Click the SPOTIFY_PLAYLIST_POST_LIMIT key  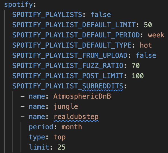(x=68, y=76)
